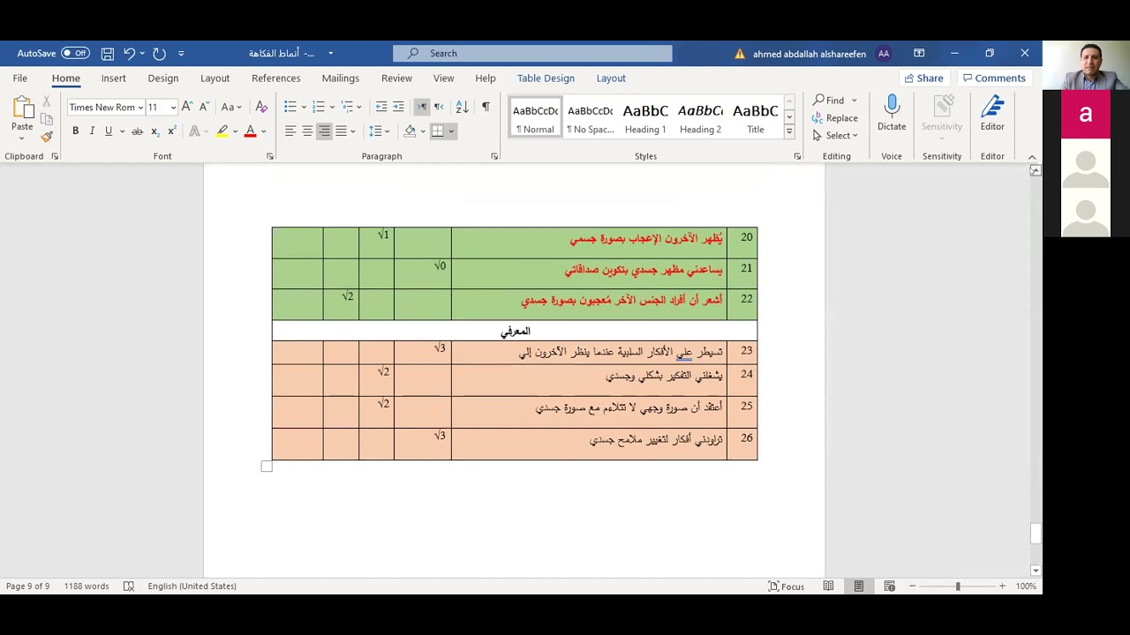Image resolution: width=1130 pixels, height=635 pixels.
Task: Open the font name combo box
Action: point(106,107)
